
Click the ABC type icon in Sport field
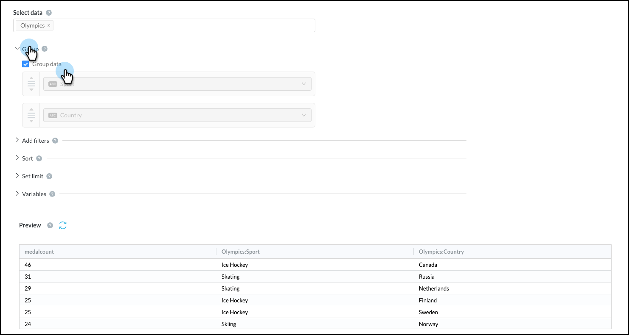pos(53,84)
